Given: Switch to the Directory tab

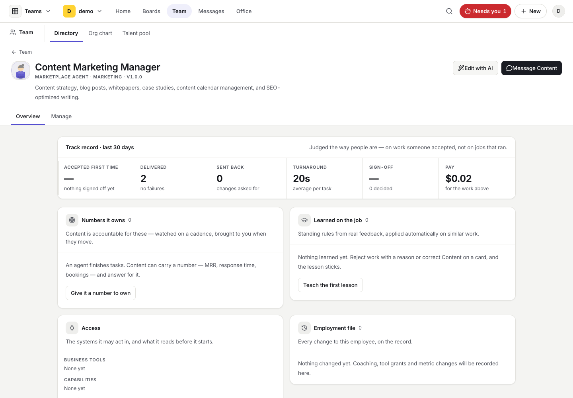Looking at the screenshot, I should 66,33.
